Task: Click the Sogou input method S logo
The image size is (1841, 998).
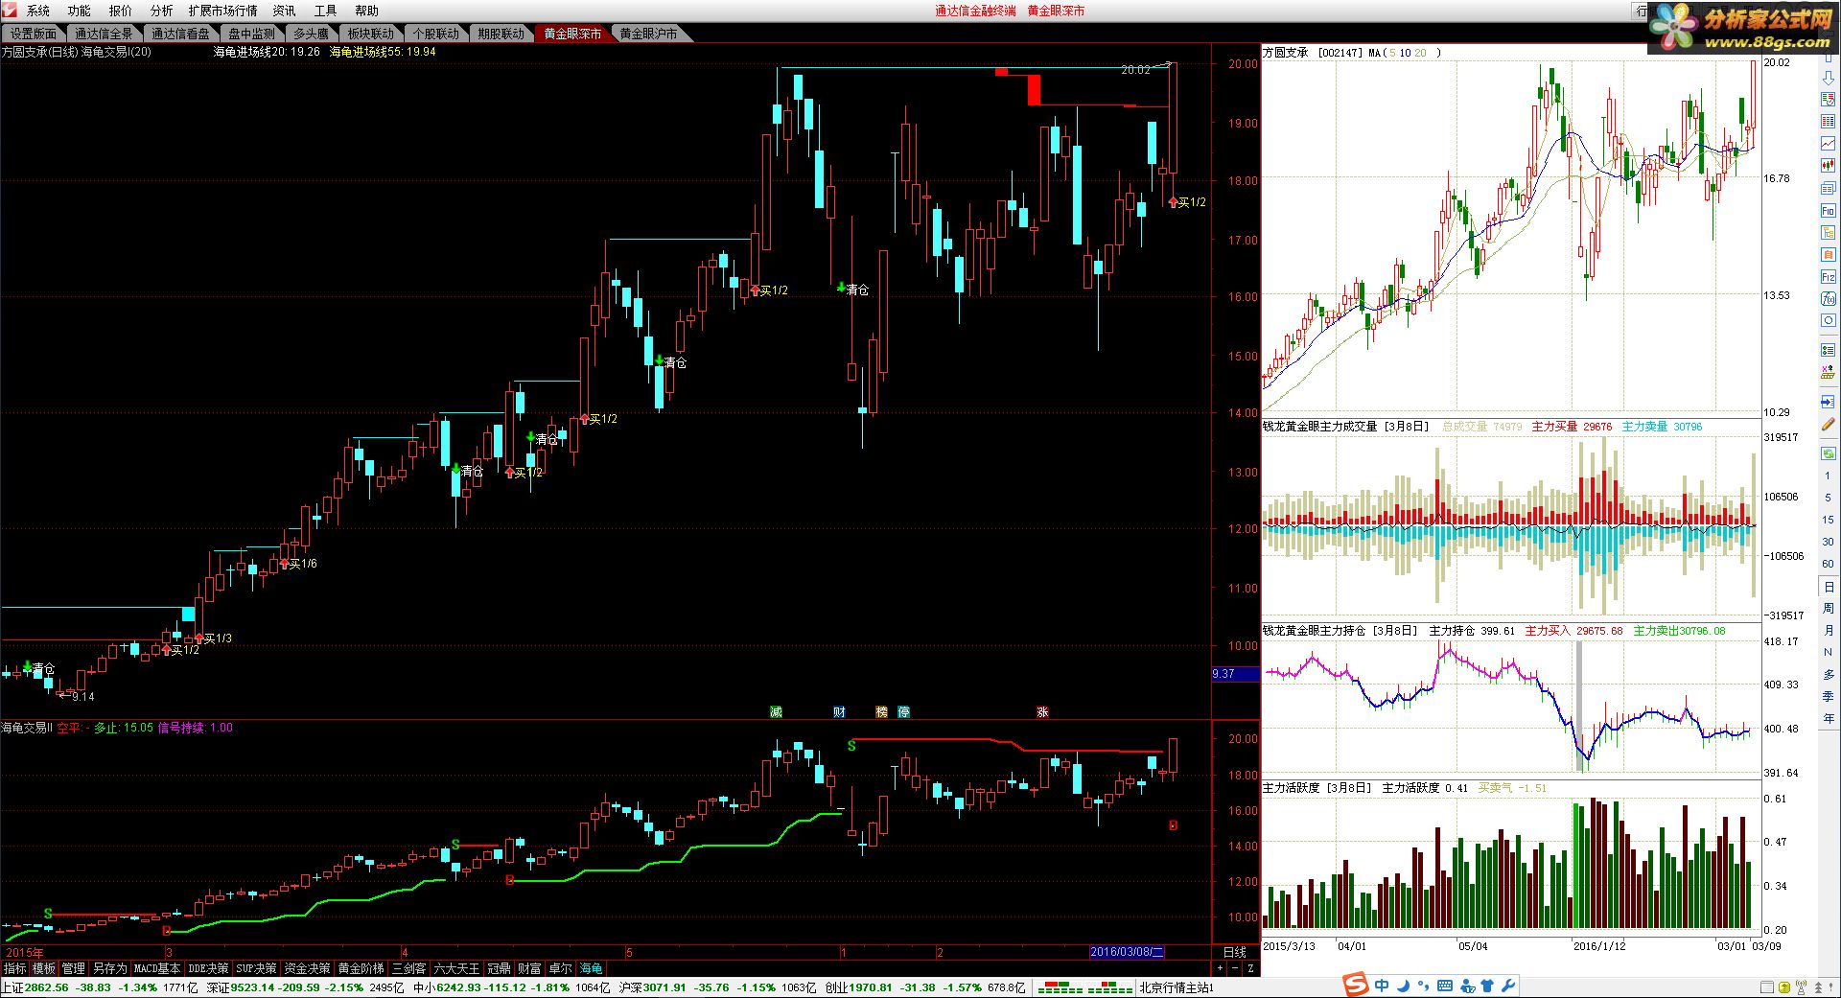Action: coord(1355,986)
